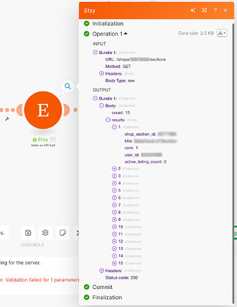
Task: Expand the Etsy panel to fullscreen
Action: click(204, 10)
